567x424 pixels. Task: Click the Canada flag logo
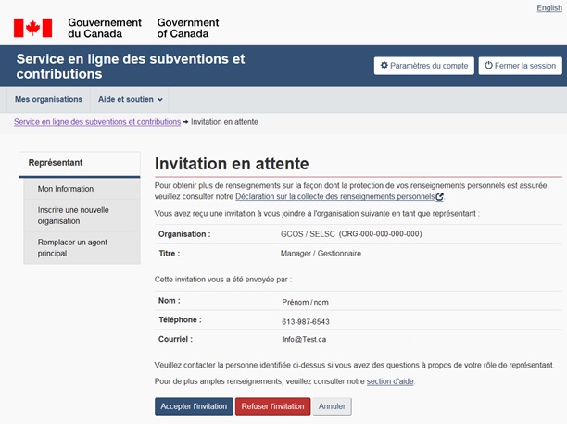[32, 28]
